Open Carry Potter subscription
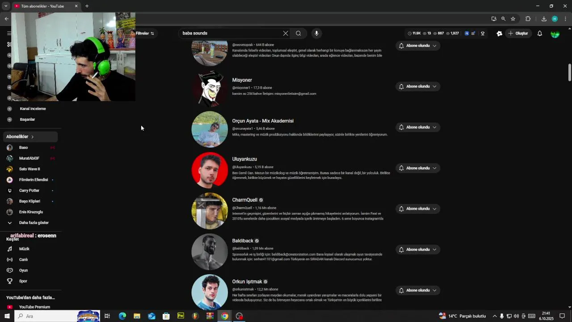This screenshot has height=322, width=572. 30,191
